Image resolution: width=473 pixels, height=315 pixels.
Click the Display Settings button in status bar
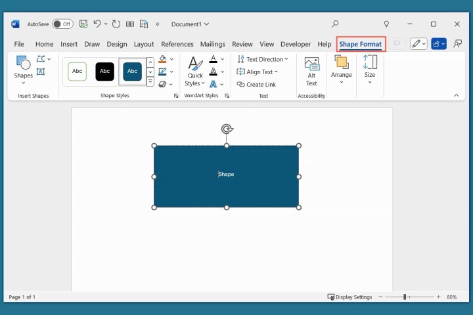point(350,297)
